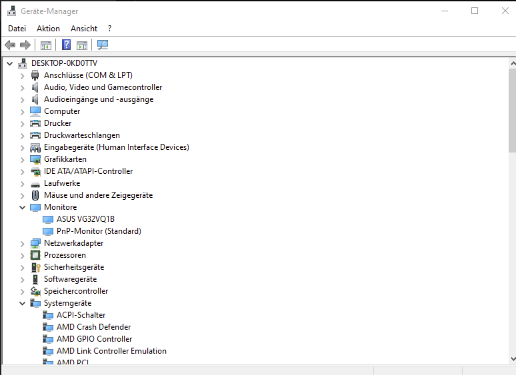This screenshot has width=516, height=375.
Task: Open the Ansicht menu
Action: coord(84,29)
